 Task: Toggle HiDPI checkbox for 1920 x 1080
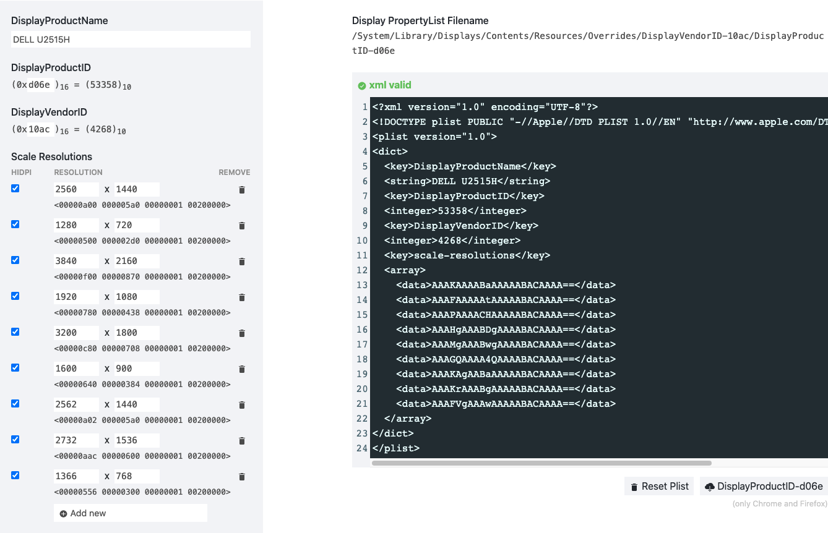[15, 296]
